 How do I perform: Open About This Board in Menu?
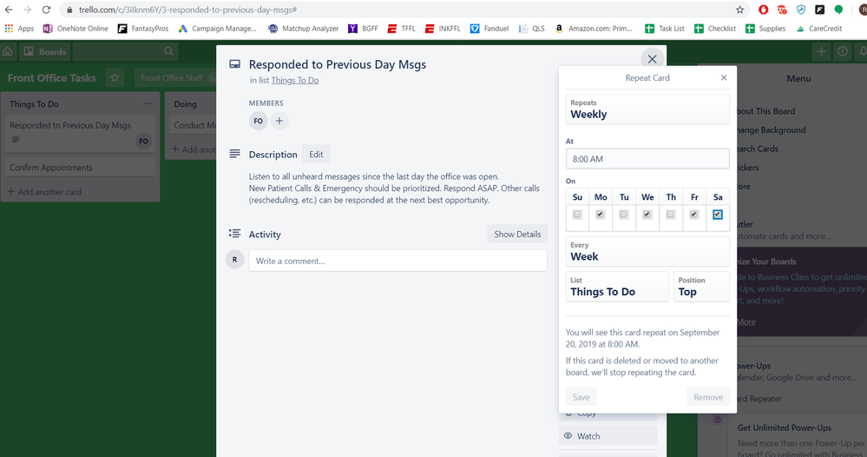(766, 111)
